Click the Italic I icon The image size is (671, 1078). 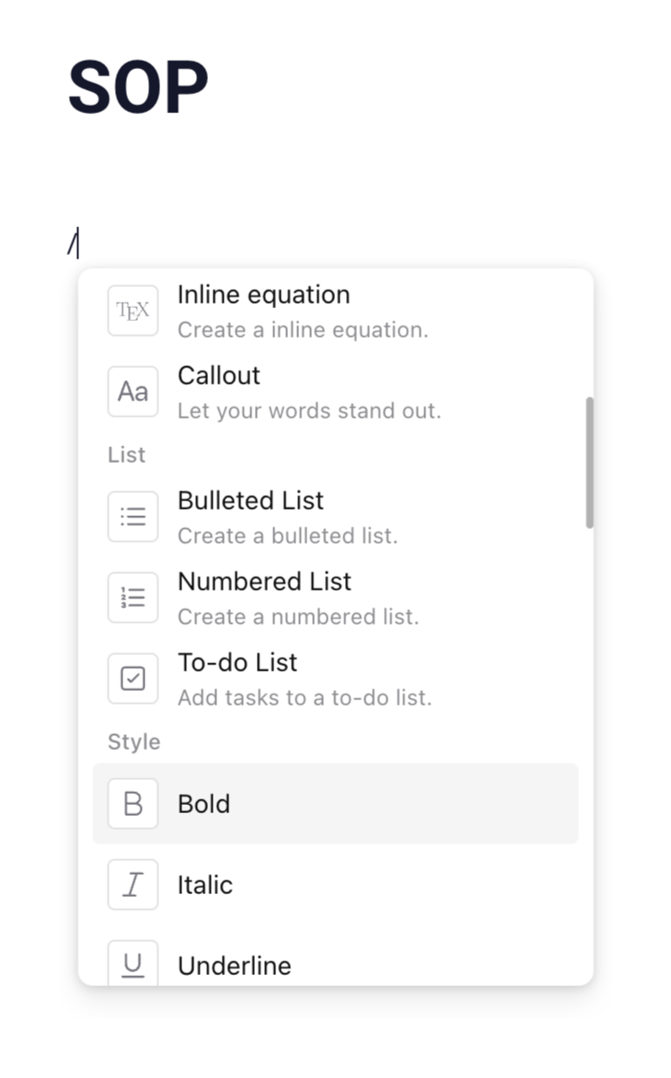point(133,884)
